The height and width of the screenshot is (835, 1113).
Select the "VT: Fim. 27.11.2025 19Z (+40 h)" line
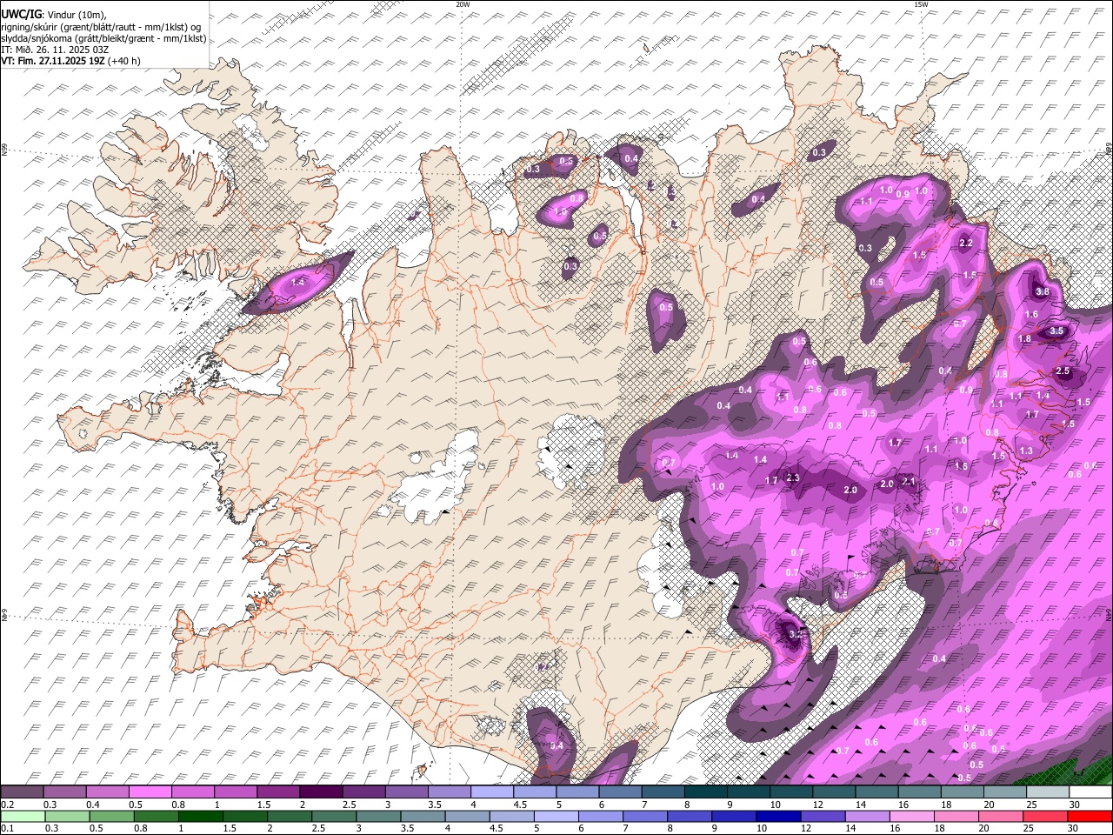pos(70,61)
